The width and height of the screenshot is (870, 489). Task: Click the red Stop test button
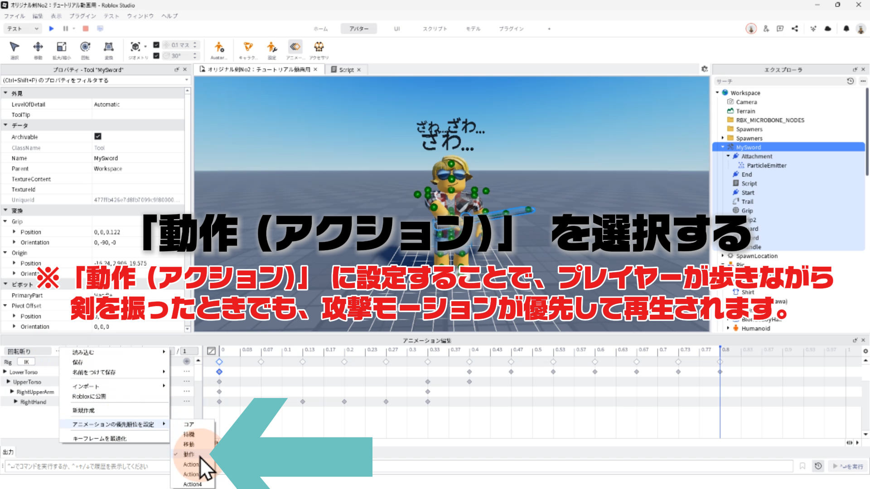[86, 29]
